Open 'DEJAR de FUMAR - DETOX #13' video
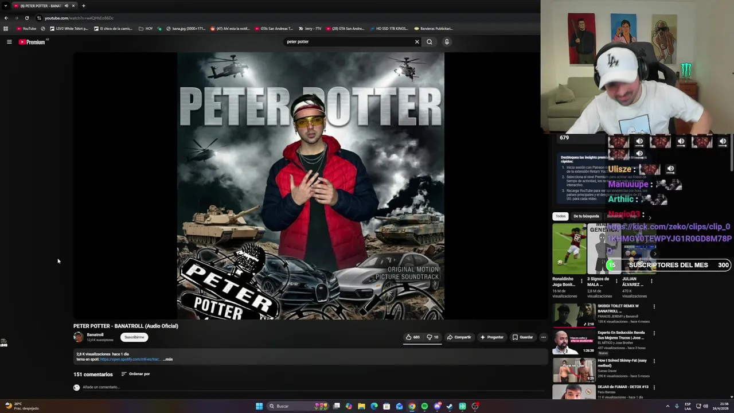Viewport: 734px width, 413px height. (x=623, y=387)
